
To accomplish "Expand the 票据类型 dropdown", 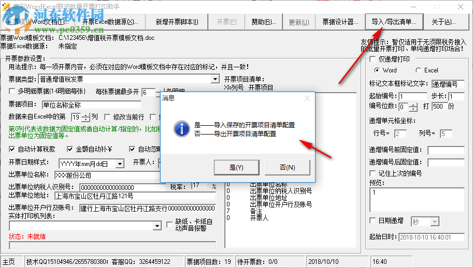I will click(x=215, y=79).
